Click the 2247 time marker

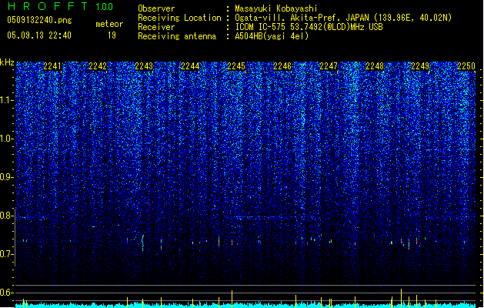[x=329, y=66]
